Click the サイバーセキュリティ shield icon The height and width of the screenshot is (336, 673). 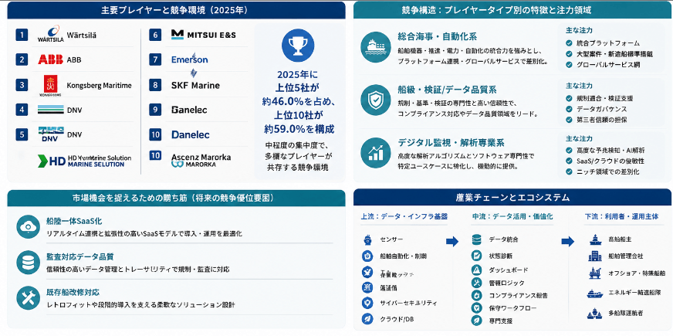click(367, 303)
